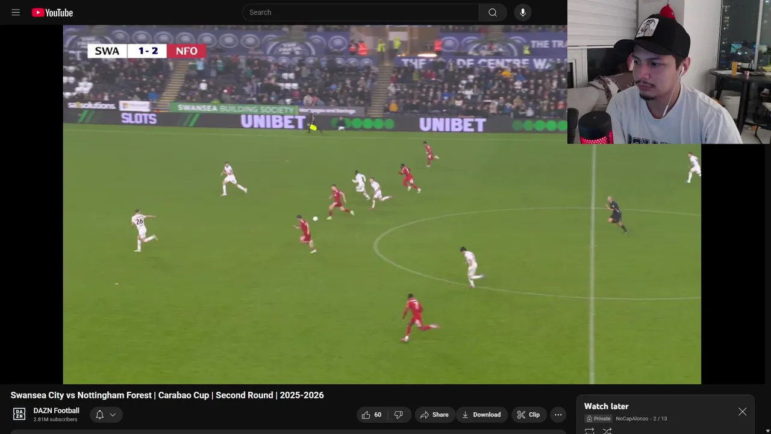Screen dimensions: 771x434
Task: Go to YouTube home via logo
Action: click(52, 12)
